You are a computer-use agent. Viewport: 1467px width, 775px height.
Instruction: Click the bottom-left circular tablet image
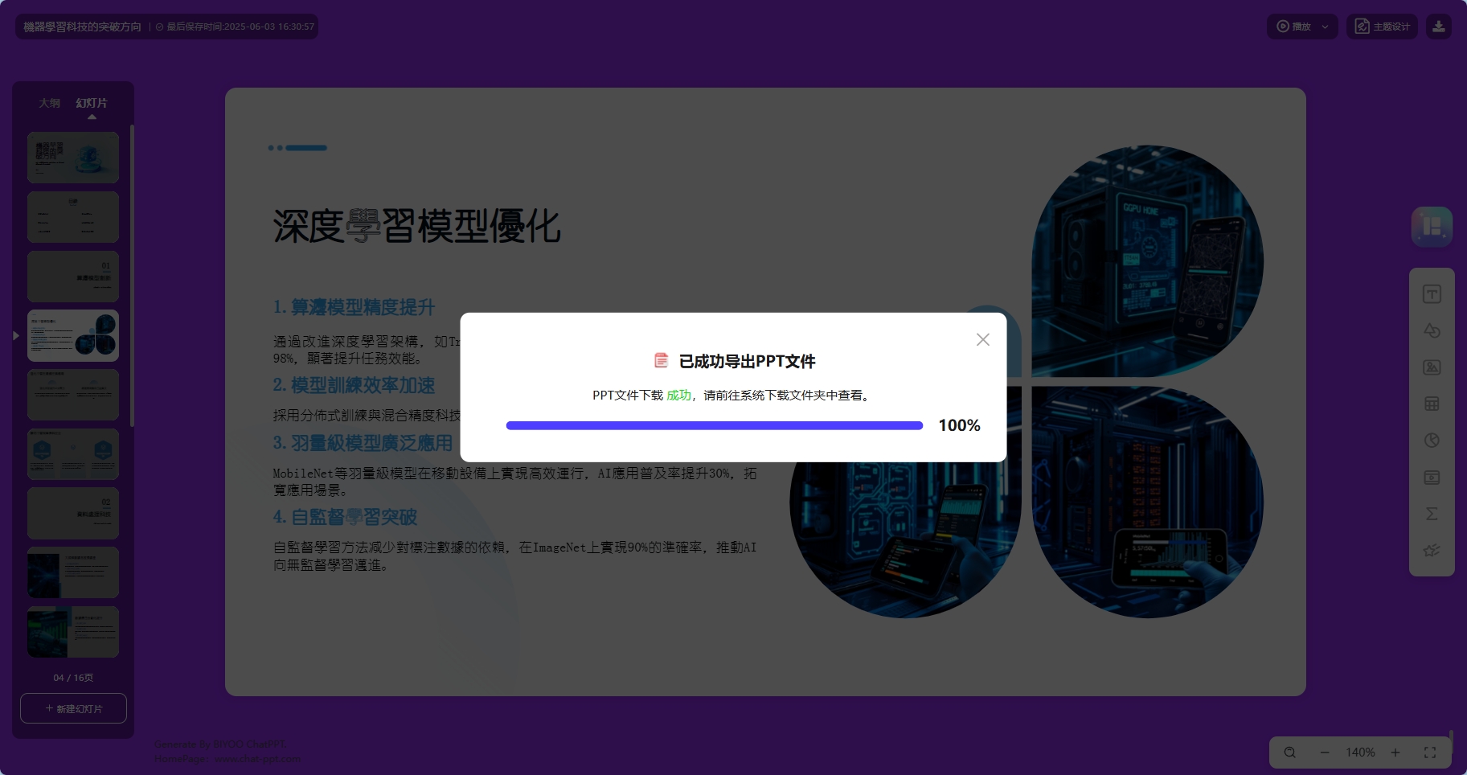[x=906, y=540]
